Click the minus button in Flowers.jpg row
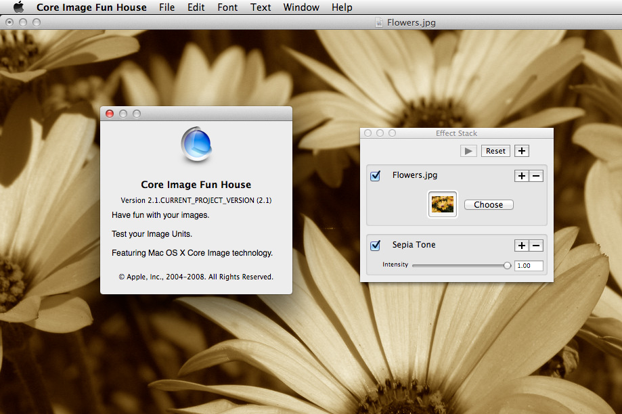This screenshot has width=622, height=414. pyautogui.click(x=536, y=176)
